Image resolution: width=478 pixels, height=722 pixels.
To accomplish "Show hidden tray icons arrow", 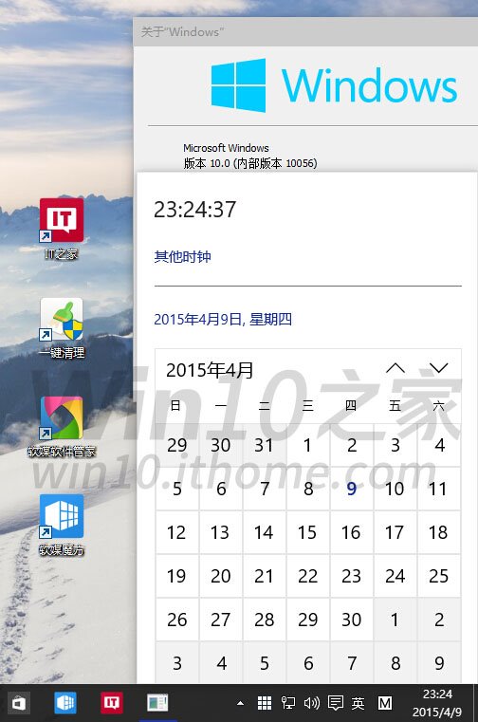I will (x=240, y=703).
